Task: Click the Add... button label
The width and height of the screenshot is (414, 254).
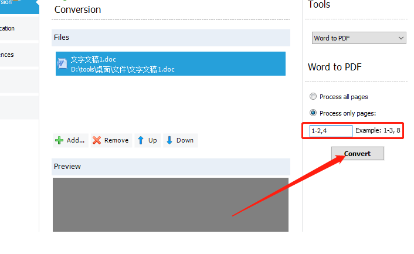Action: click(76, 140)
